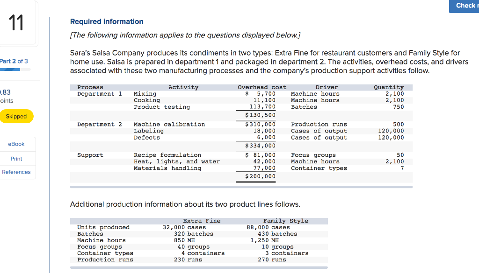The image size is (479, 273).
Task: Open the References resource link
Action: [17, 172]
